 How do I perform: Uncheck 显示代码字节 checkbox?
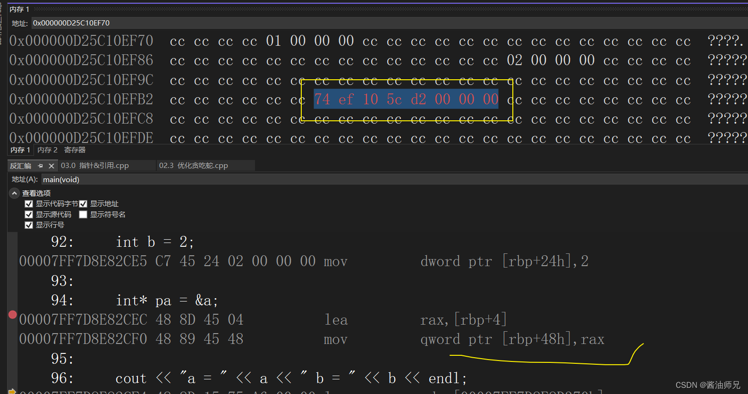[x=29, y=204]
